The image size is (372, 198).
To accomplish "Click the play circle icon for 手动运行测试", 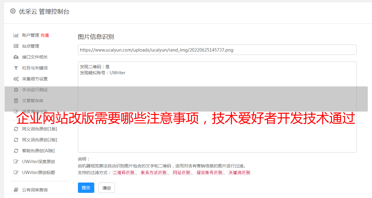I will click(x=16, y=90).
